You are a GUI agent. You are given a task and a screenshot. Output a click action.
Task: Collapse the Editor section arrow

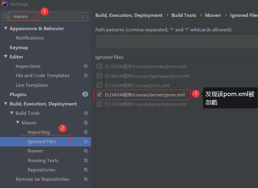(x=6, y=57)
